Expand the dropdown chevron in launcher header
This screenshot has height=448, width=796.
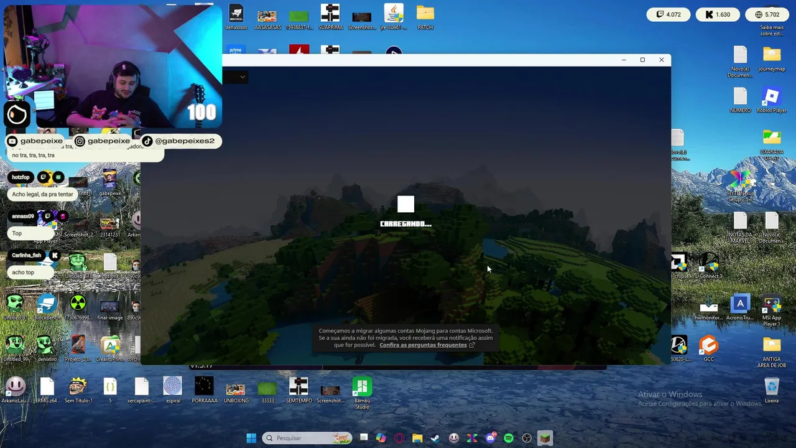point(242,77)
